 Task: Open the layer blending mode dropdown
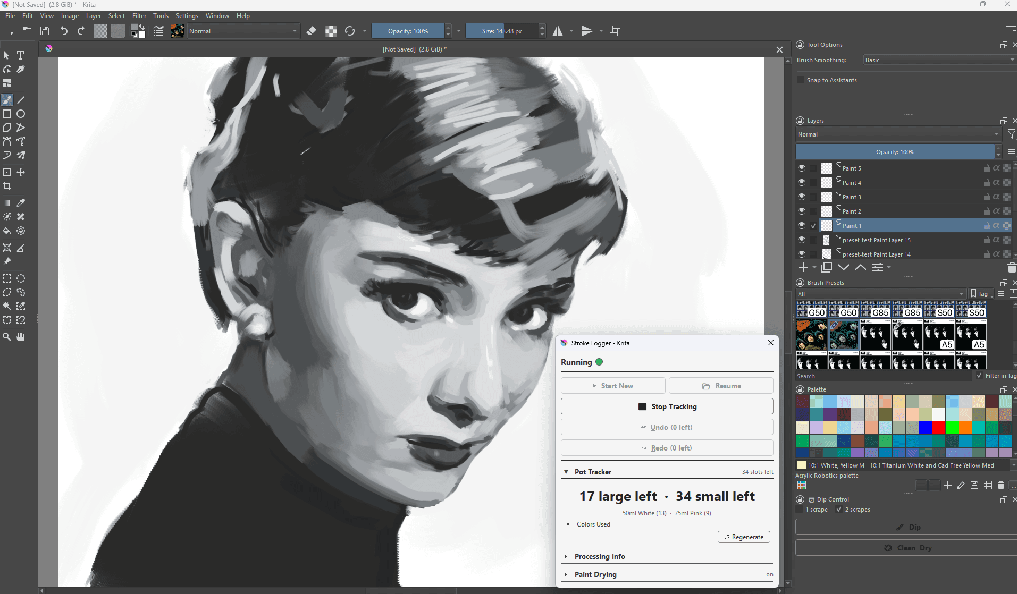[x=898, y=134]
